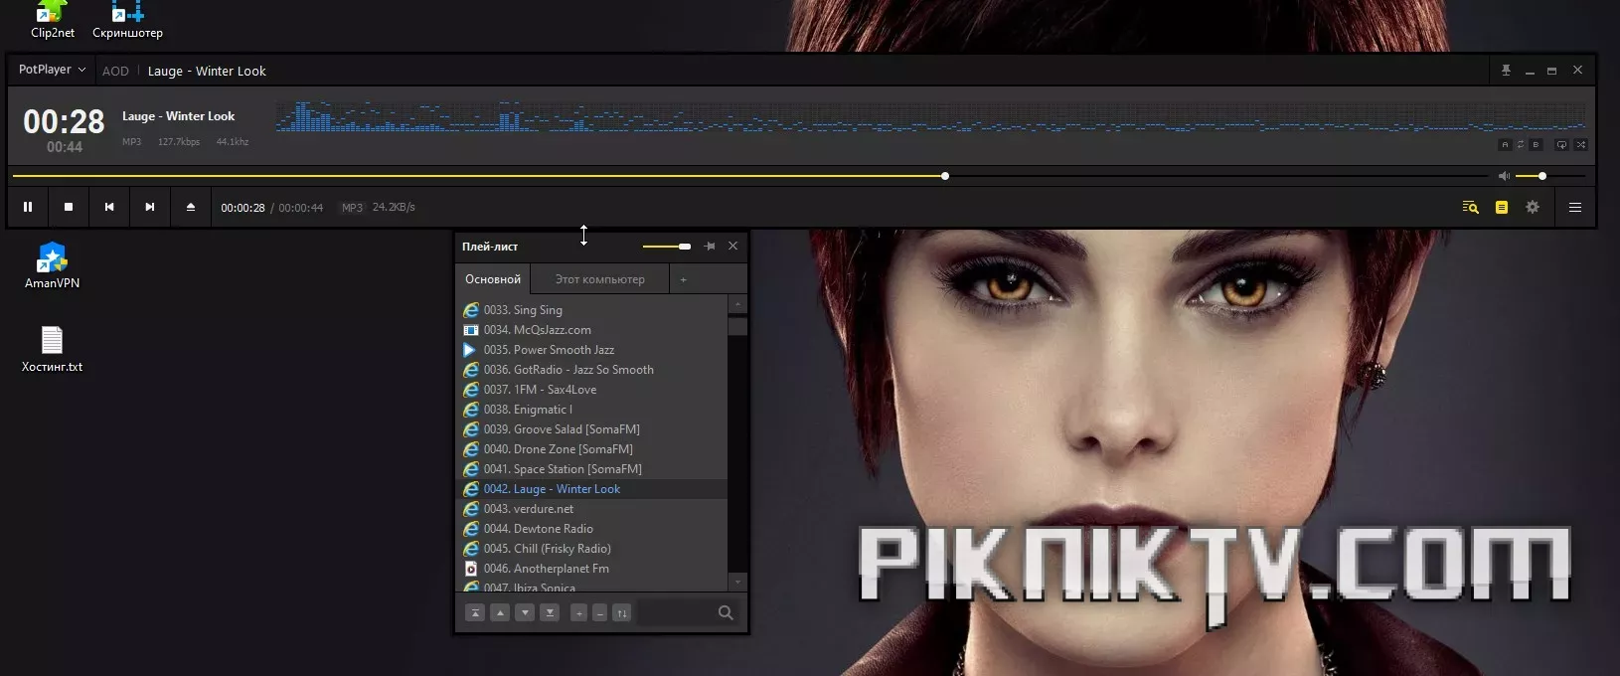The width and height of the screenshot is (1620, 676).
Task: Pin PotPlayer window on top
Action: 1506,71
